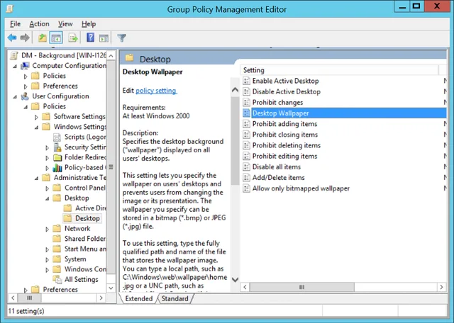Expand the Network folder node
The width and height of the screenshot is (454, 323).
47,229
